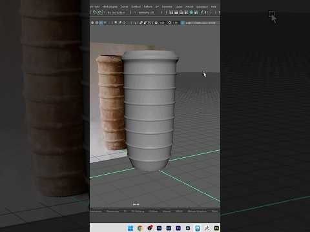Image resolution: width=310 pixels, height=232 pixels.
Task: Click the teal IPR render icon
Action: point(191,13)
